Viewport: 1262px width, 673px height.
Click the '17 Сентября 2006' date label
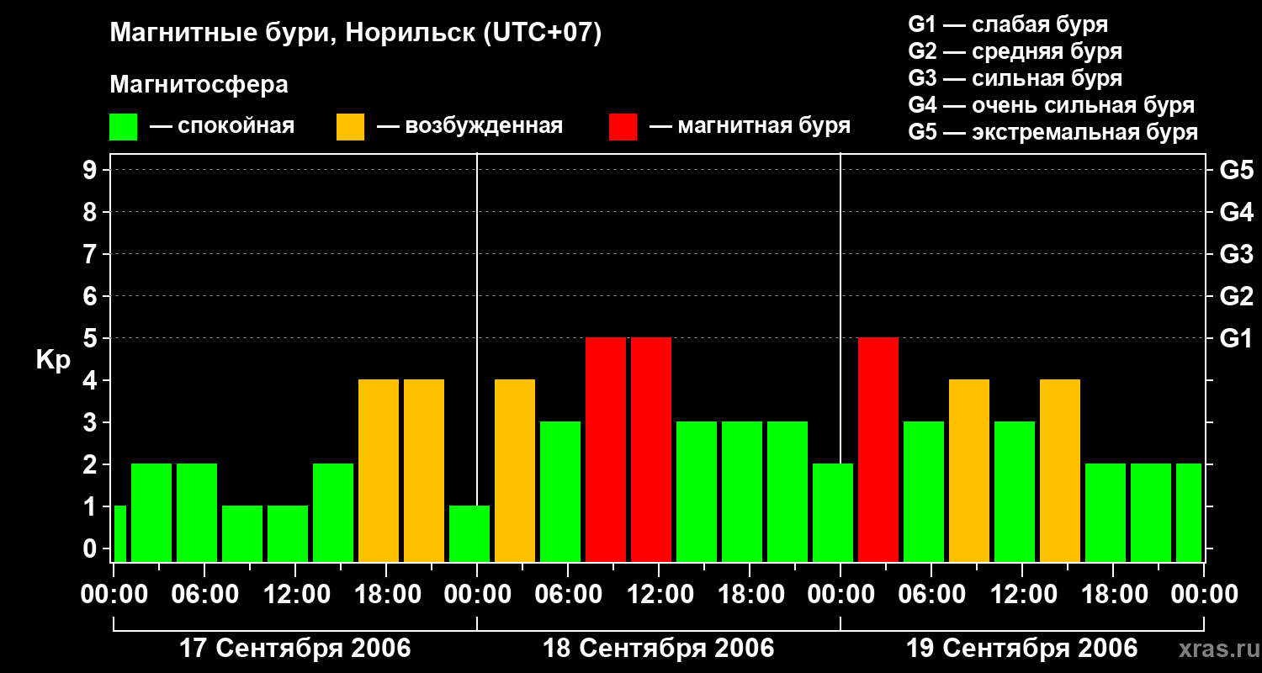point(295,649)
